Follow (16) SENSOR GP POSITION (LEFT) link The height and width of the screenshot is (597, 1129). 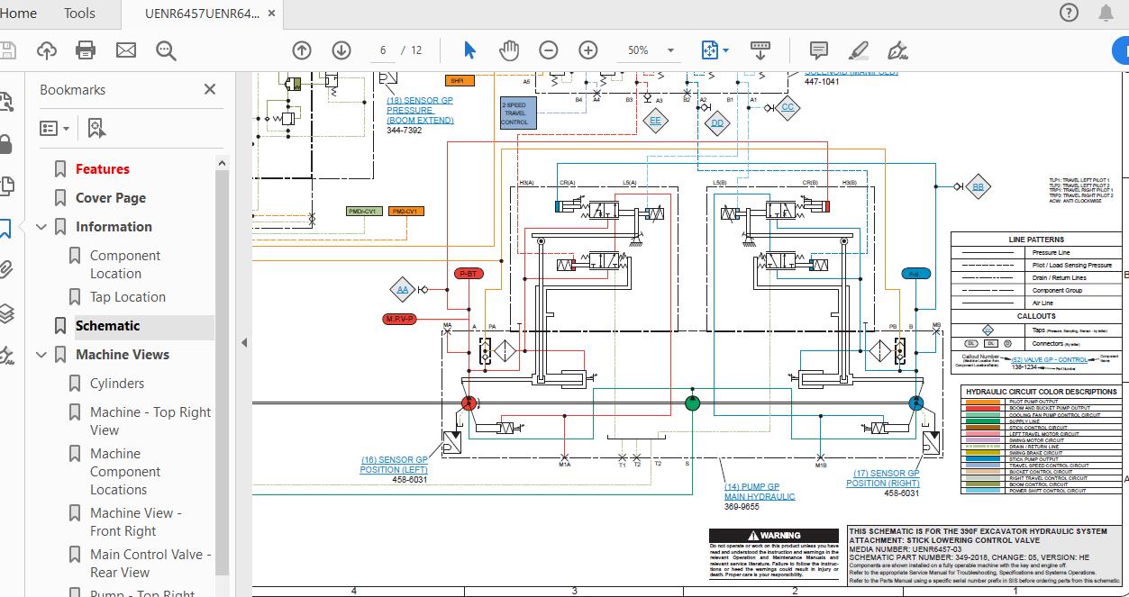[x=394, y=465]
